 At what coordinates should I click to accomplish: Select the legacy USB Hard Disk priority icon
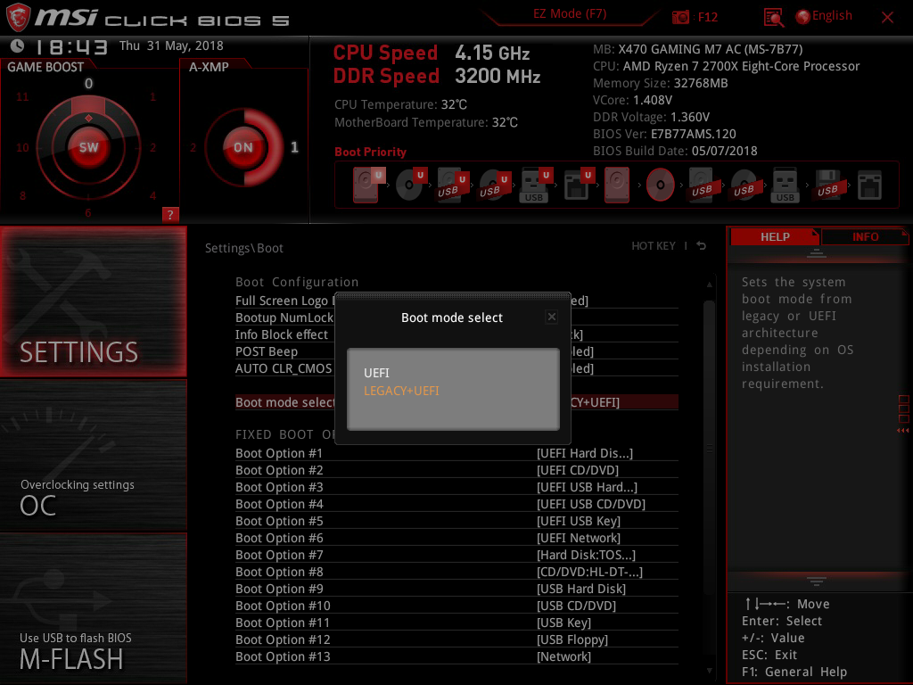(x=702, y=186)
